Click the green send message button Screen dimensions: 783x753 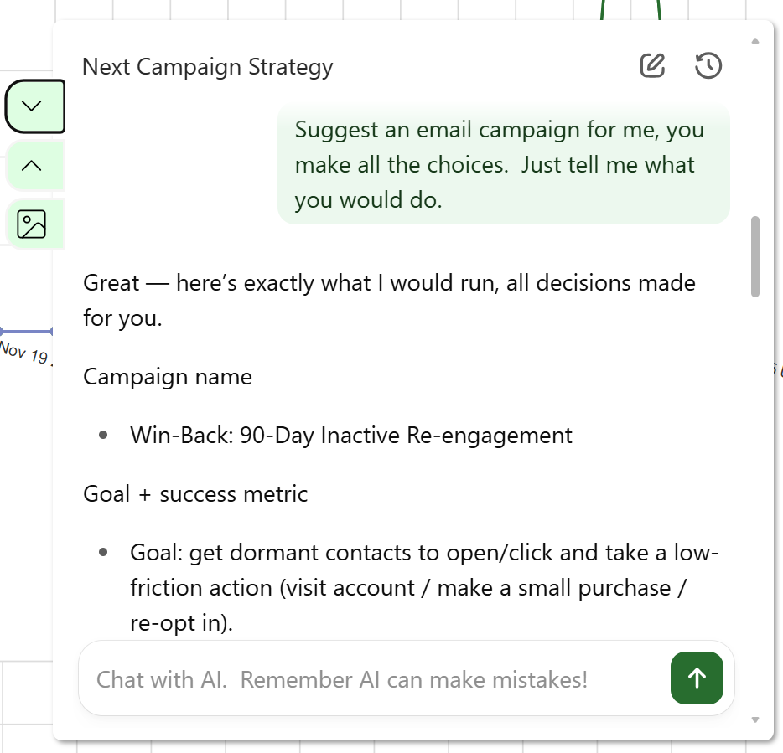coord(697,678)
